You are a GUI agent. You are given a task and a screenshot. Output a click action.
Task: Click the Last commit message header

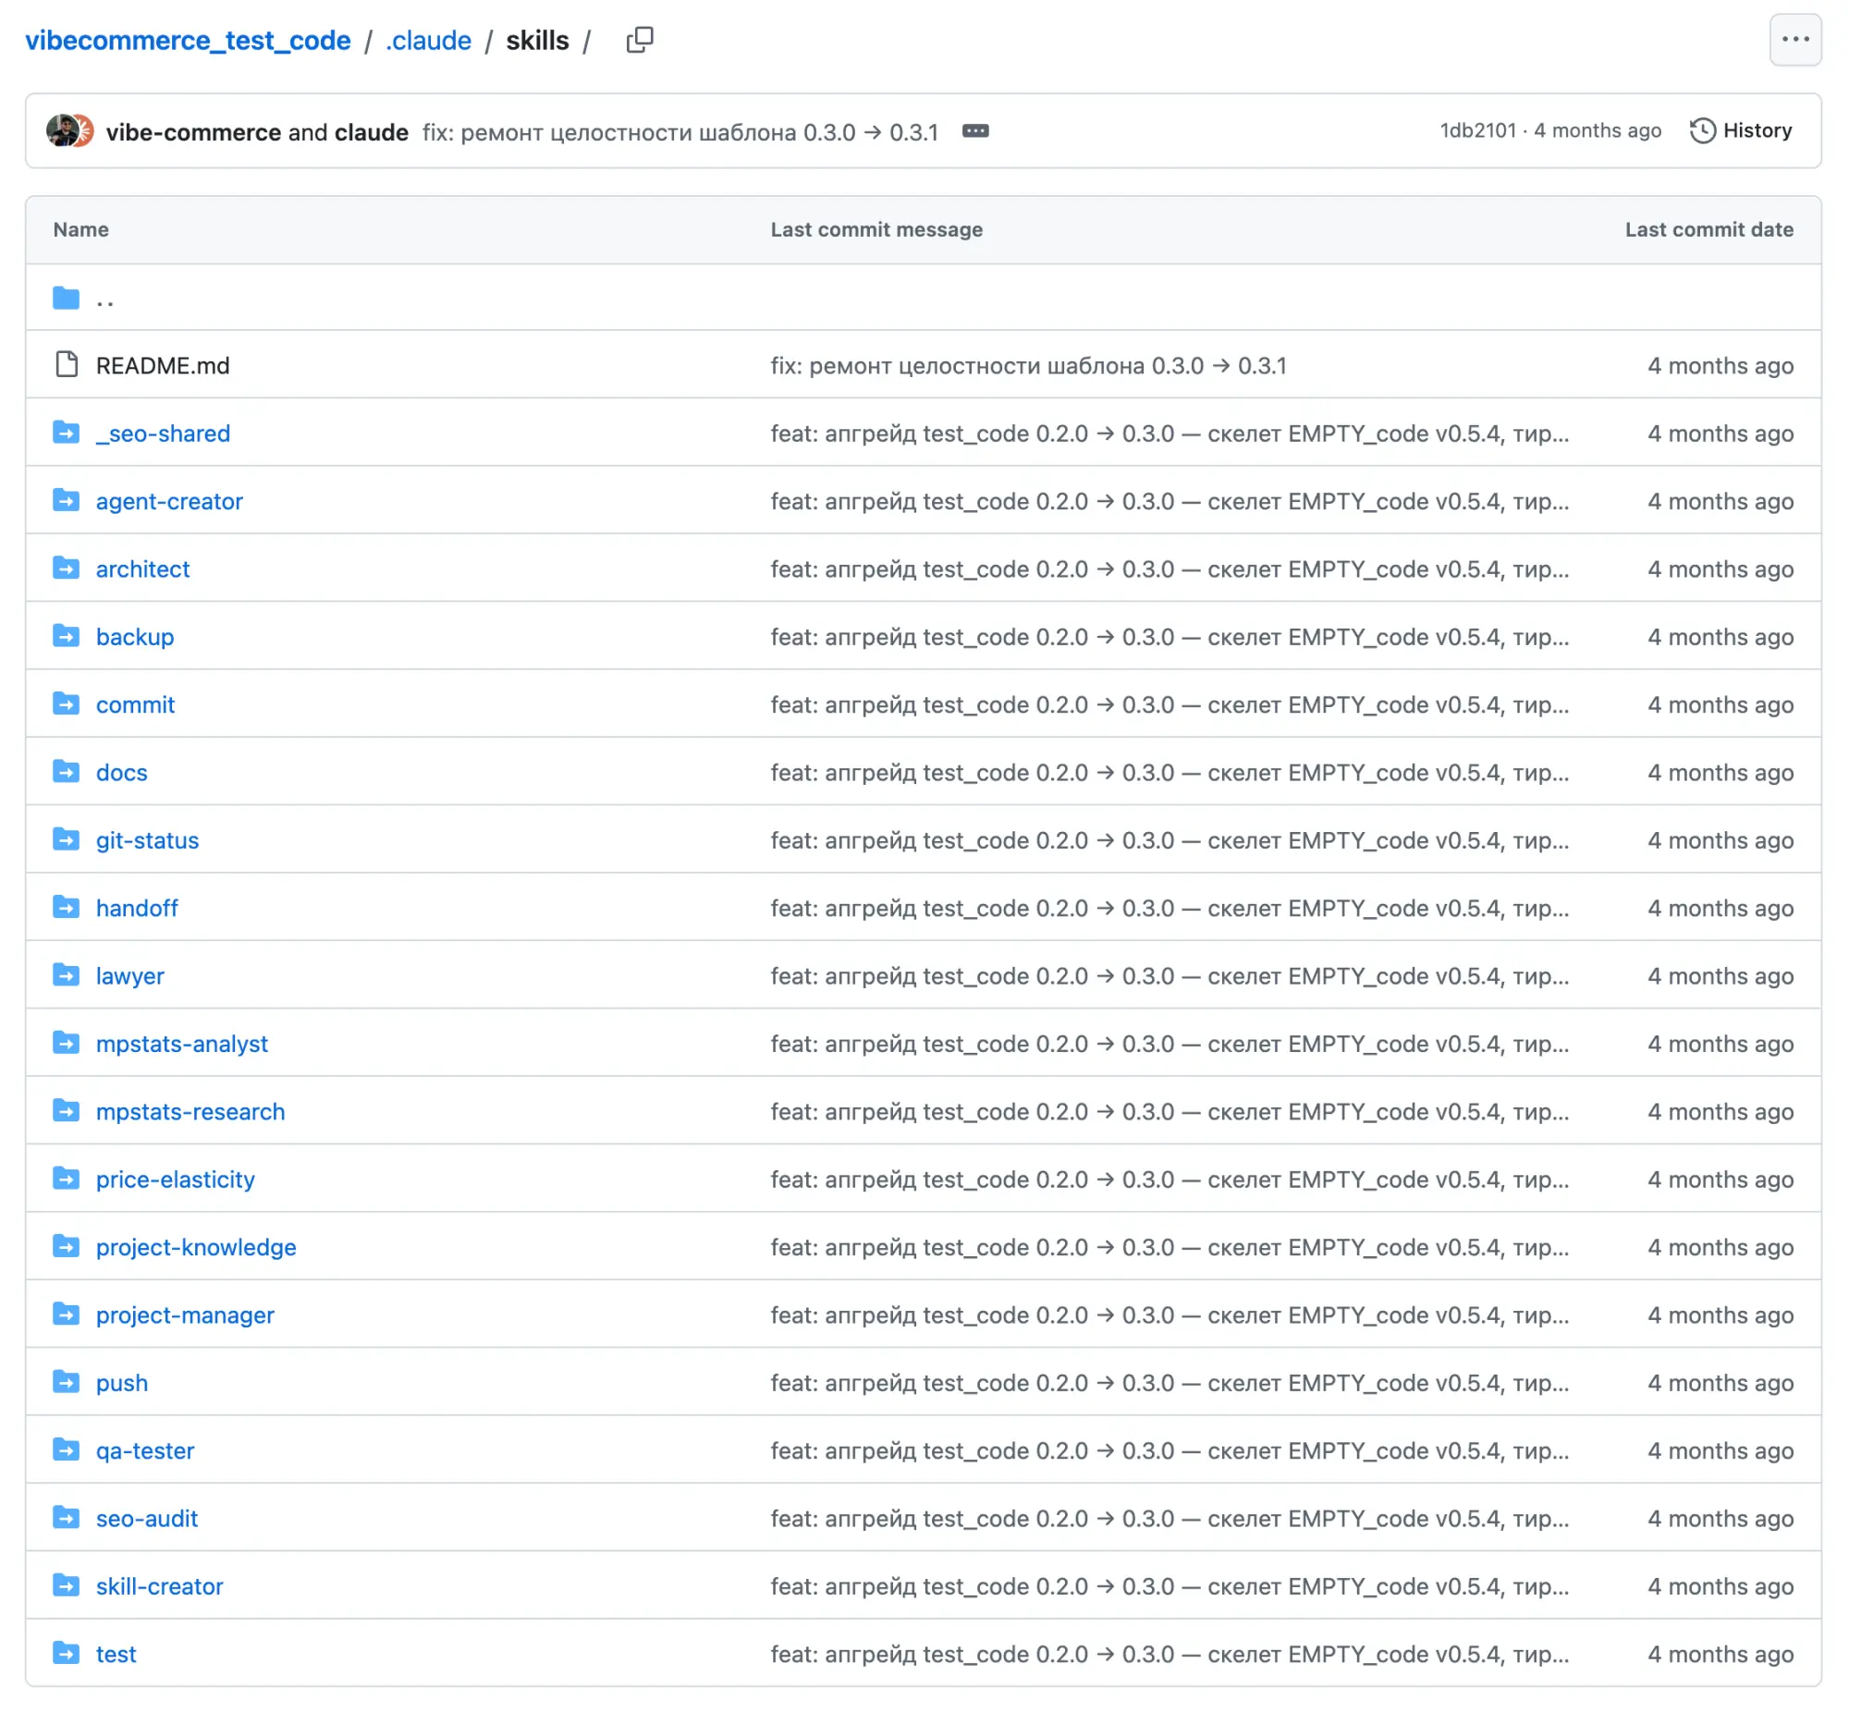tap(876, 230)
